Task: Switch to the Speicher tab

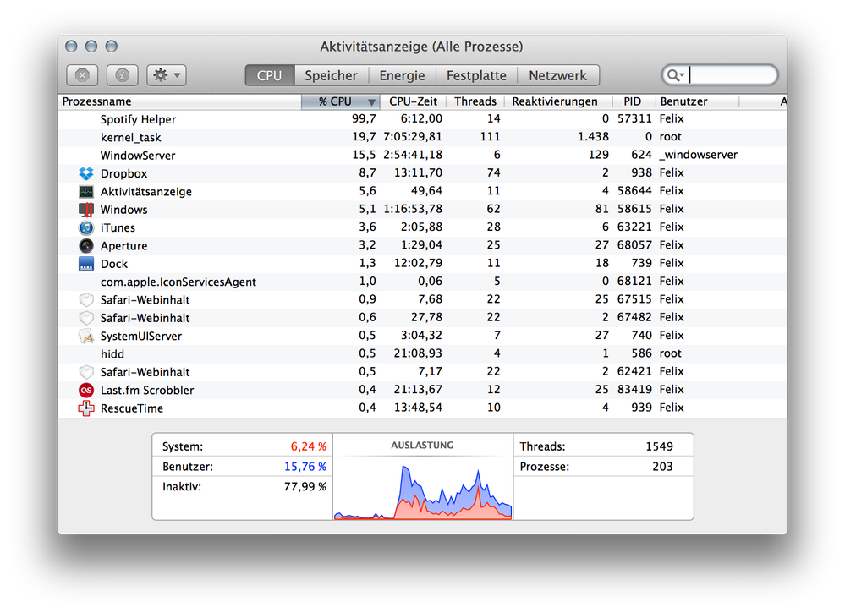Action: point(331,75)
